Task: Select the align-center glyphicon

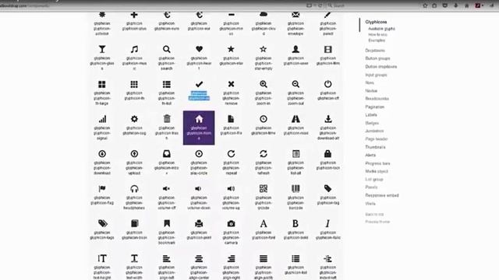Action: tap(199, 259)
